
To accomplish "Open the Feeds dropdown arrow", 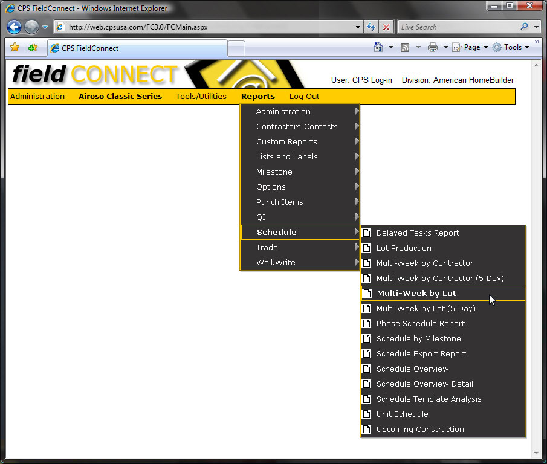I will point(418,47).
